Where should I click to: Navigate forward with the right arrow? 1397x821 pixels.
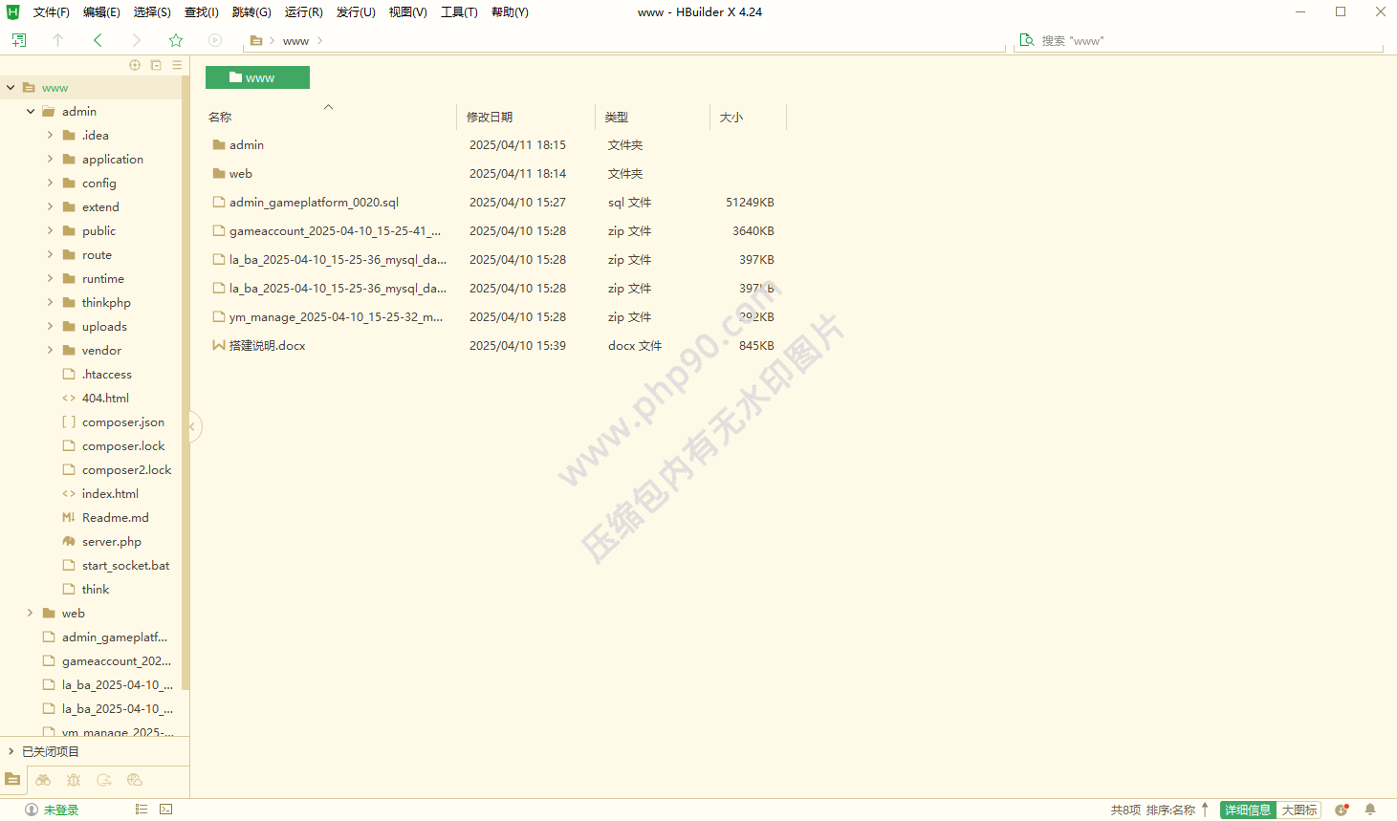coord(137,40)
